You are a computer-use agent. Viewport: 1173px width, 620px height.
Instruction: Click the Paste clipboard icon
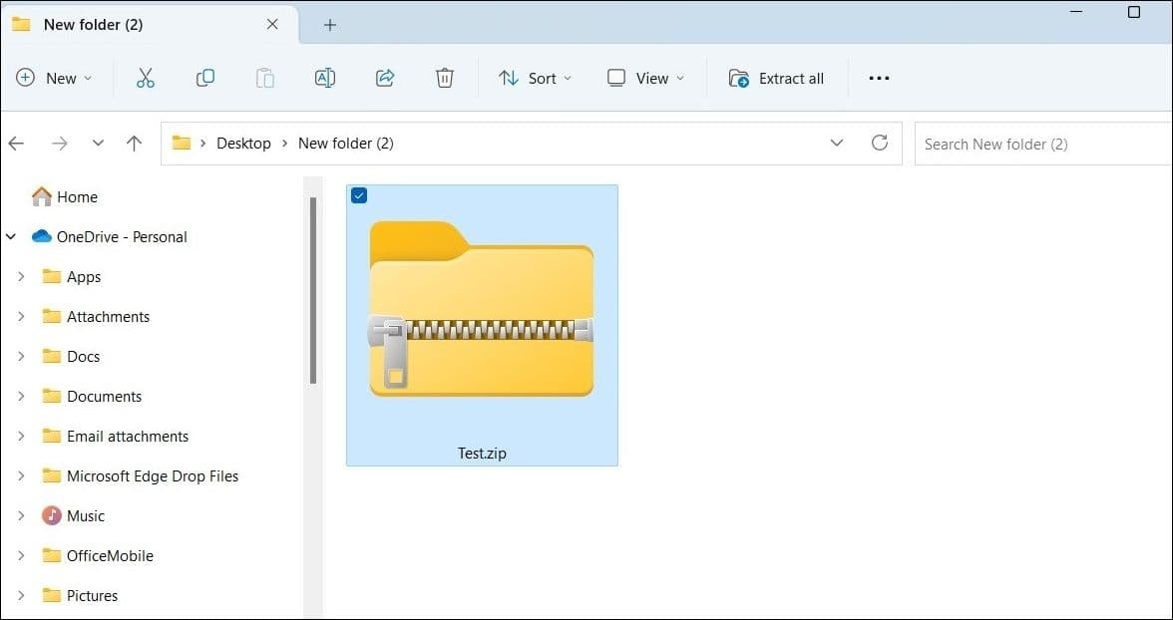pos(265,78)
